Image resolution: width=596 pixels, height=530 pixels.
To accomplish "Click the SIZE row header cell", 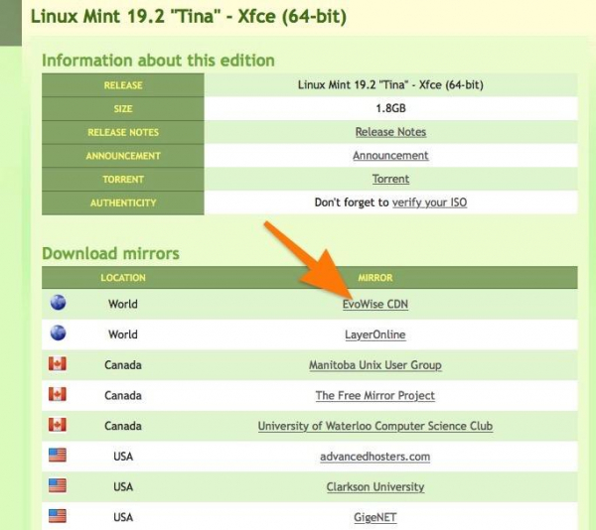I will 123,108.
